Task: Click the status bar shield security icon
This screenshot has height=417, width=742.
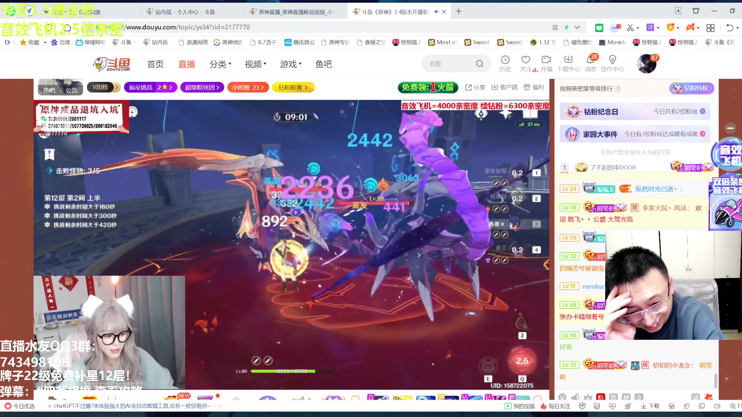Action: (x=582, y=406)
